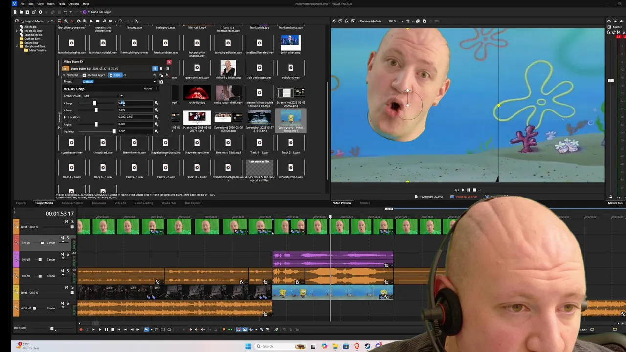Click Record button in timeline transport
Screen dimensions: 626x352
[x=81, y=330]
